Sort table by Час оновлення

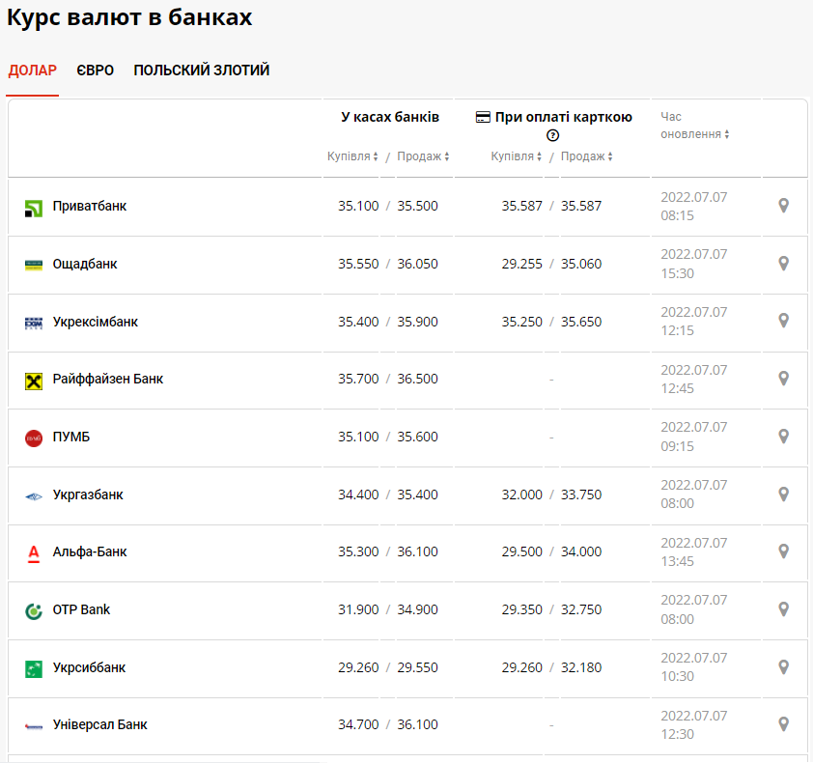[694, 134]
